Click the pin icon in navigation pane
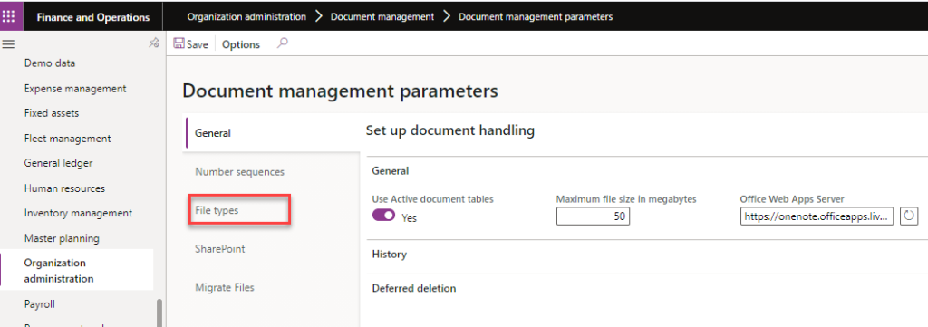This screenshot has height=327, width=928. pos(153,43)
